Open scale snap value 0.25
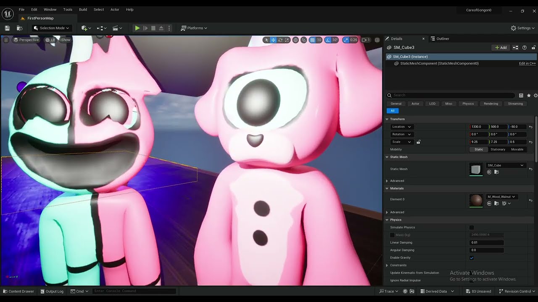The image size is (538, 302). 354,40
